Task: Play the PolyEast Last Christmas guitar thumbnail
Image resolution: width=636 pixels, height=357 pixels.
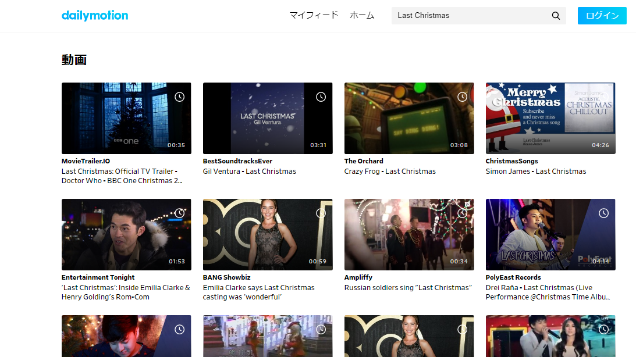Action: pyautogui.click(x=550, y=235)
